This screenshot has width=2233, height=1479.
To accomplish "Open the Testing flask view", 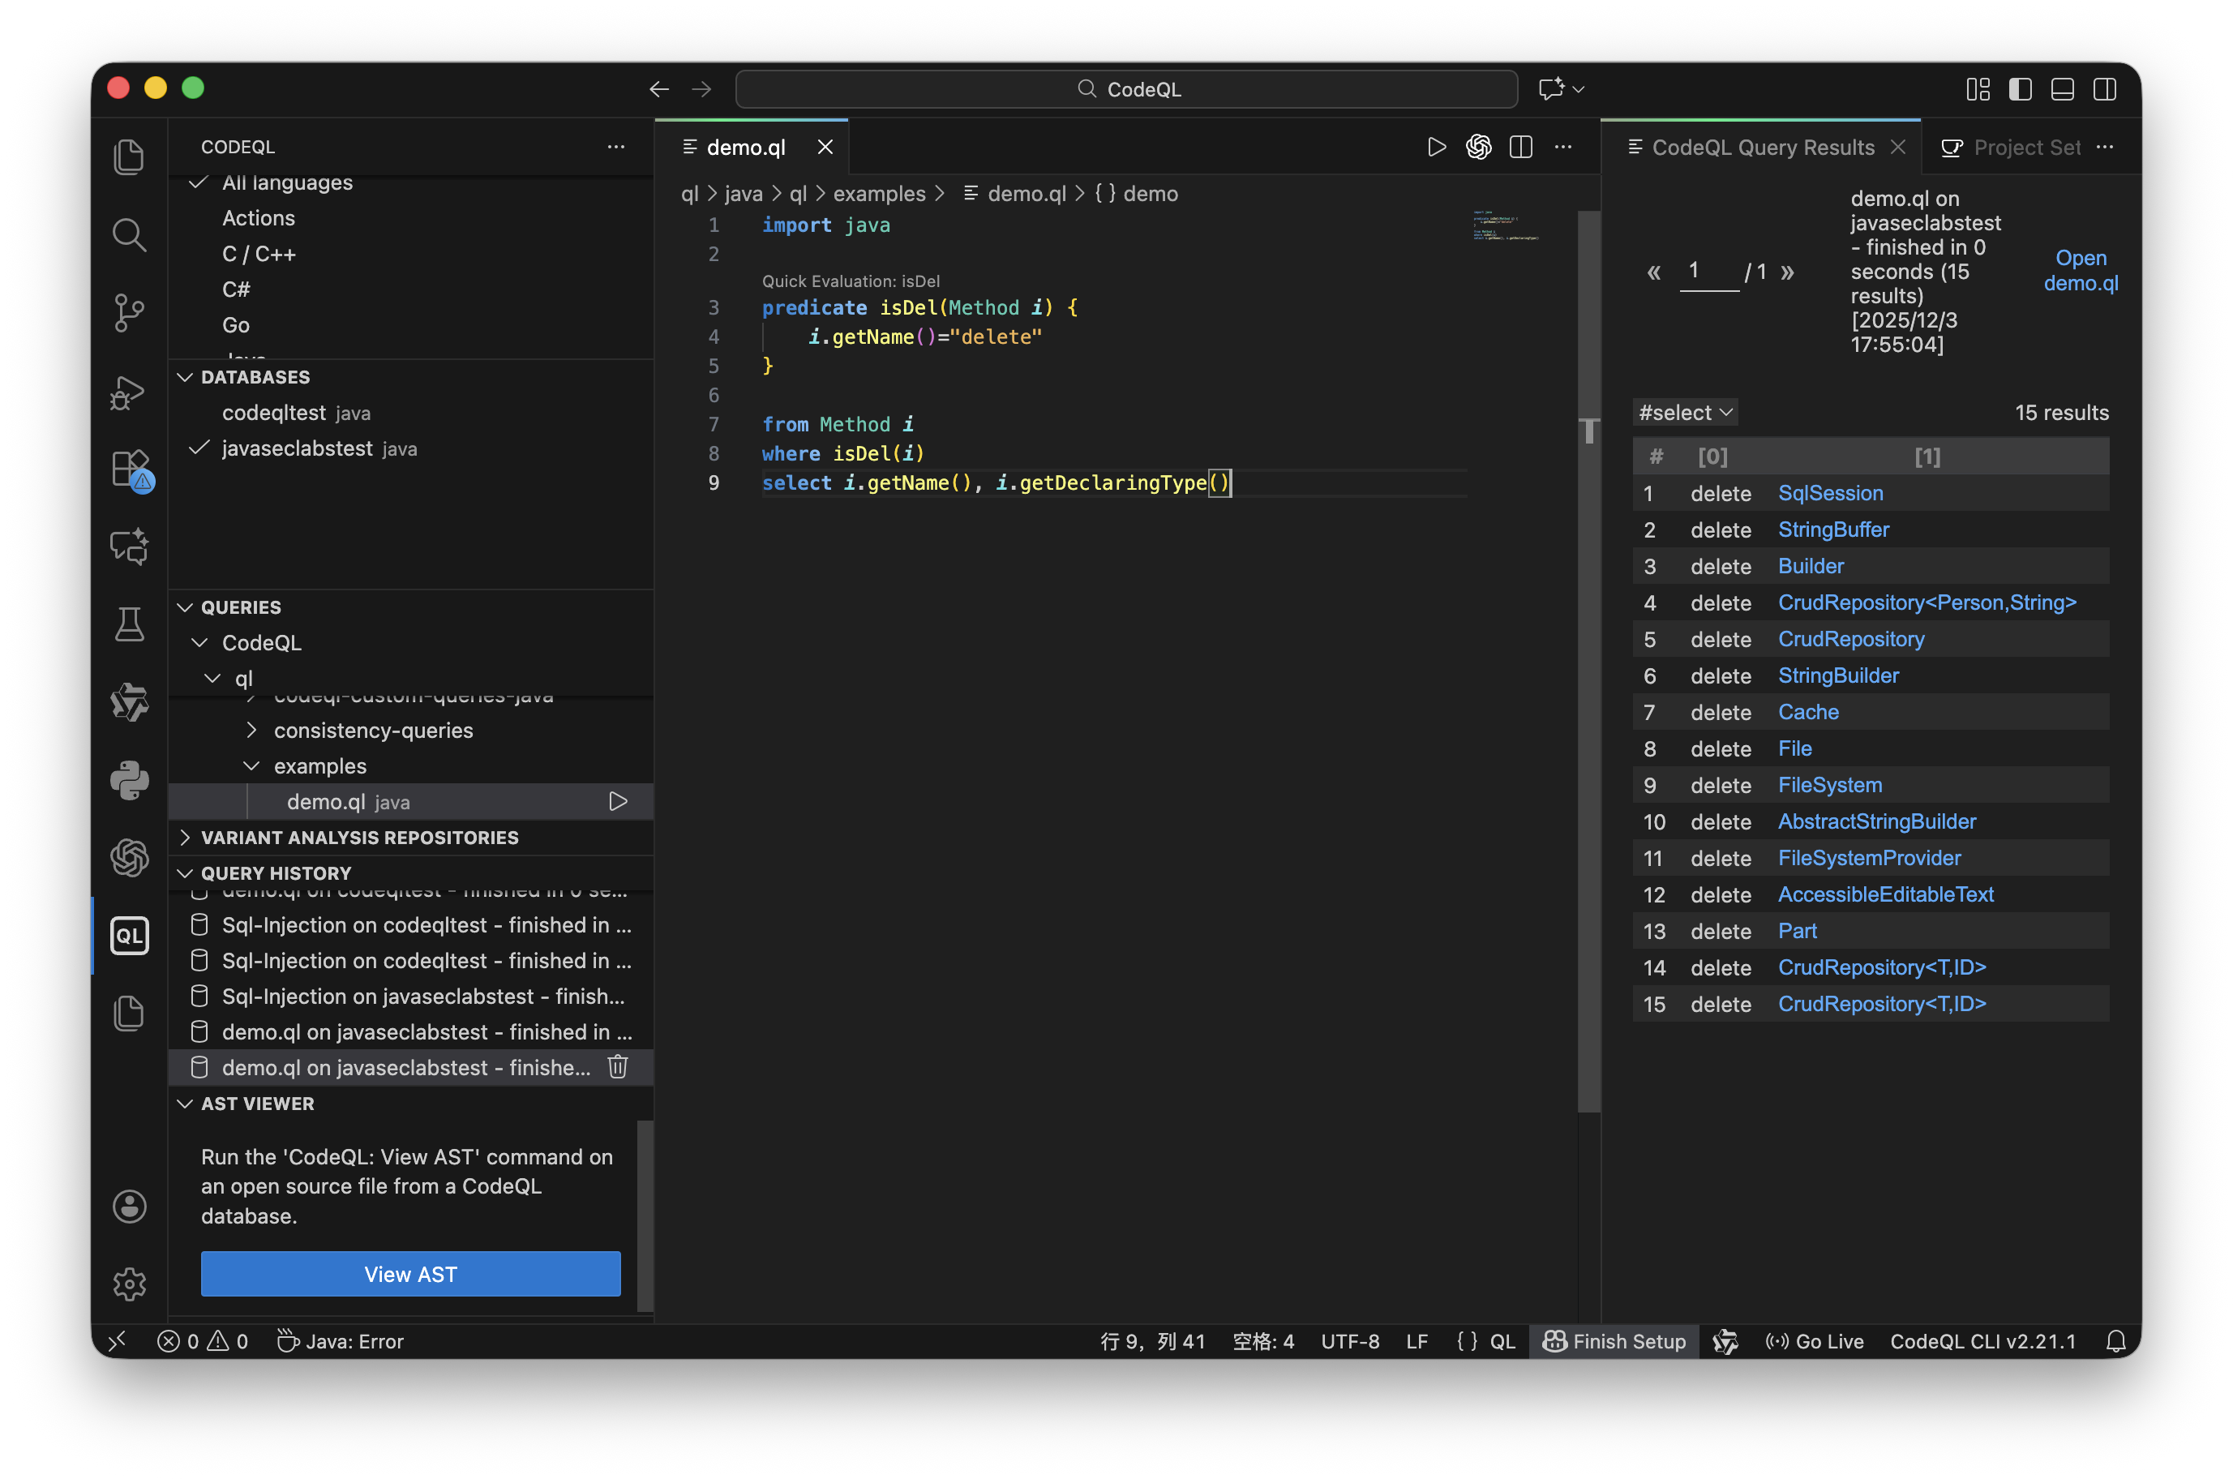I will click(x=129, y=624).
